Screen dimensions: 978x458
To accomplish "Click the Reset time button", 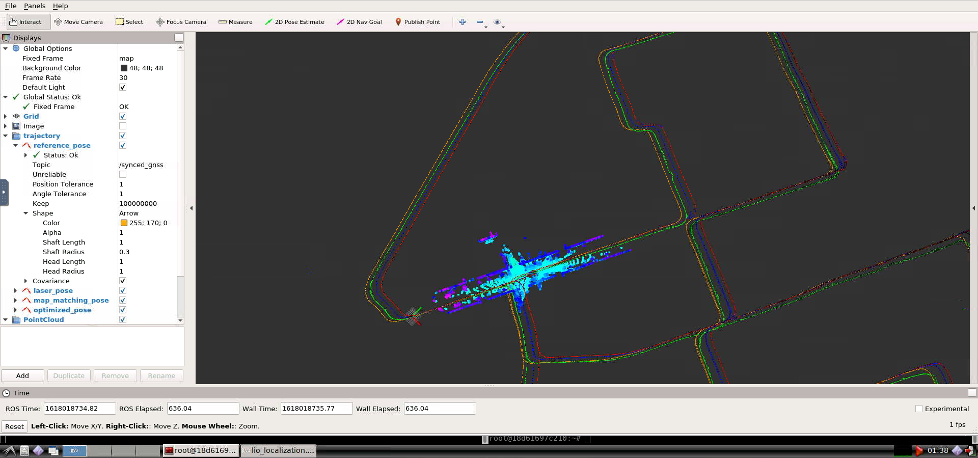I will [x=14, y=426].
